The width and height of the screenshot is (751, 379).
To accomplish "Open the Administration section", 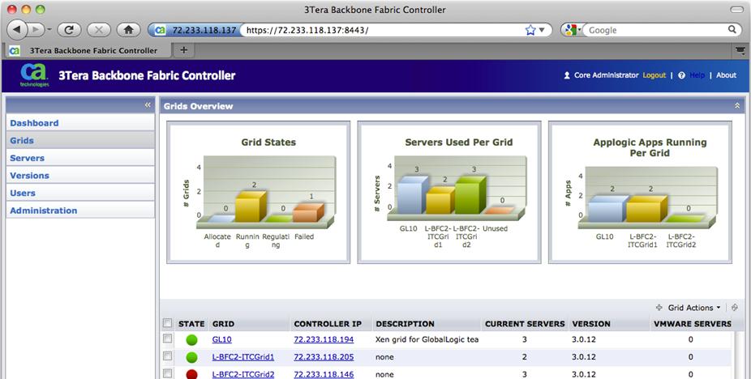I will (x=80, y=211).
